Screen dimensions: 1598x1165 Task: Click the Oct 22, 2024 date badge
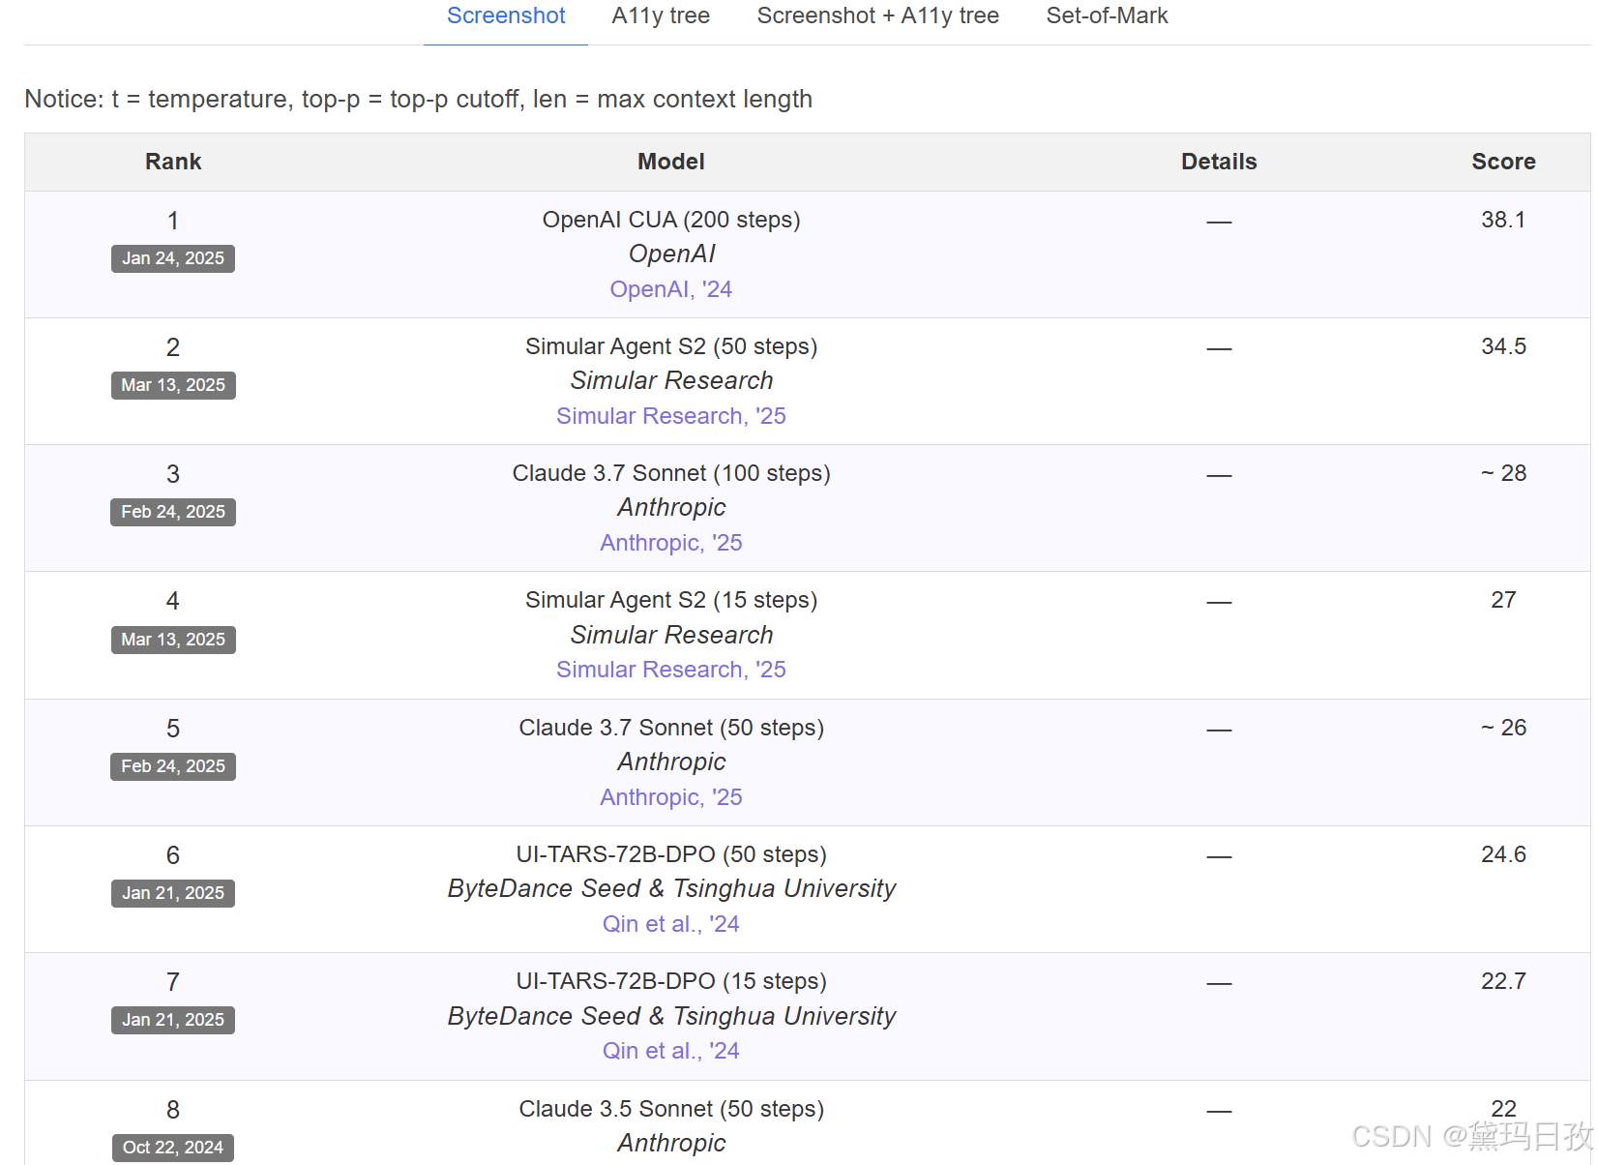(173, 1148)
